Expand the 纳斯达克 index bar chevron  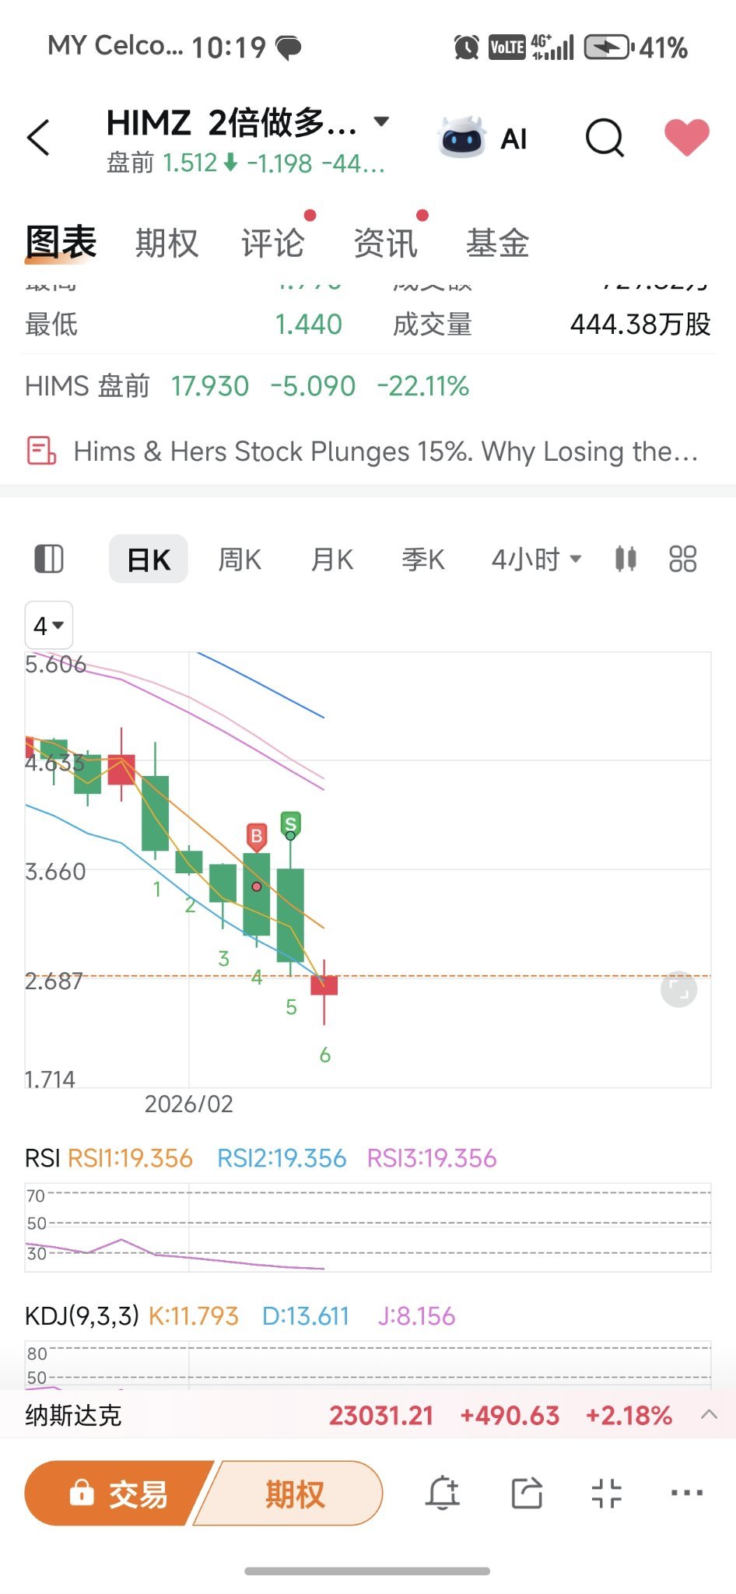709,1414
